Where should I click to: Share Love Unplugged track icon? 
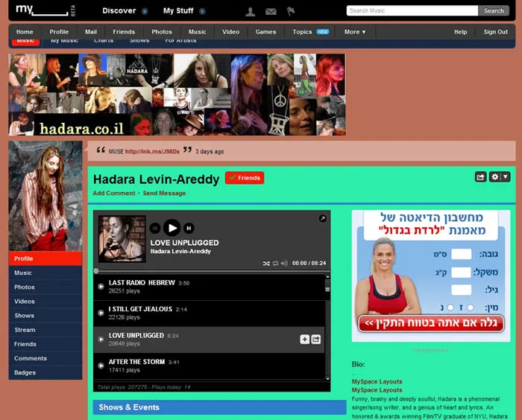pos(316,339)
